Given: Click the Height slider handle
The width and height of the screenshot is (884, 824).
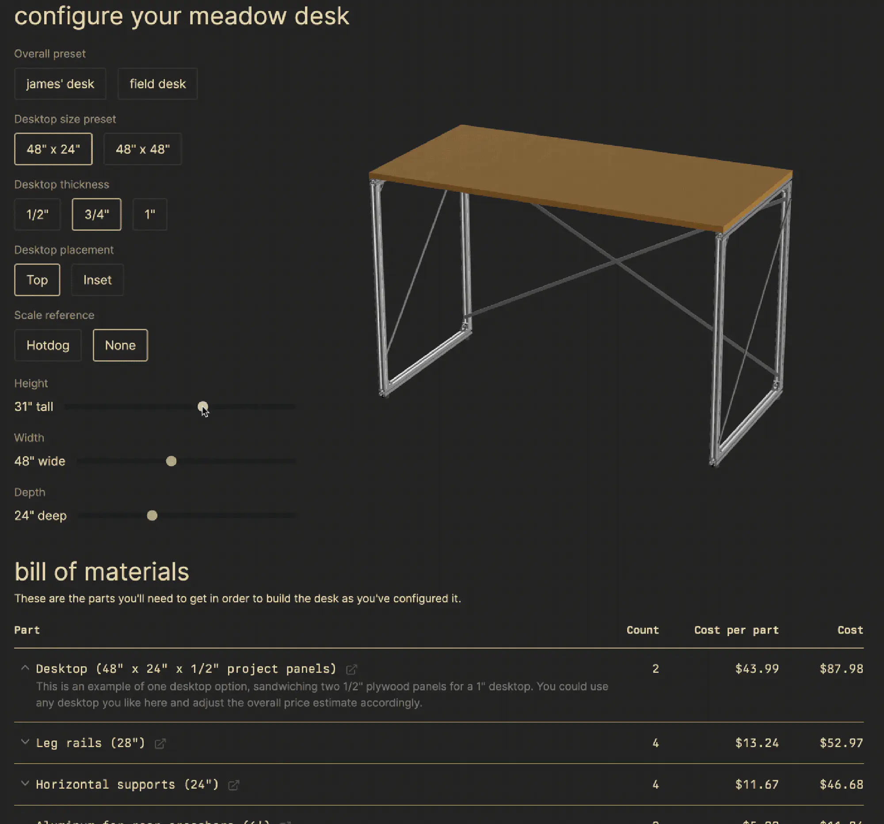Looking at the screenshot, I should 203,406.
